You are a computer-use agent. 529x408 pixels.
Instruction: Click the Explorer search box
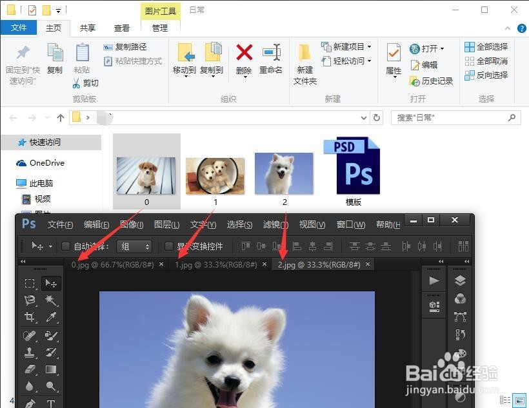(x=455, y=118)
